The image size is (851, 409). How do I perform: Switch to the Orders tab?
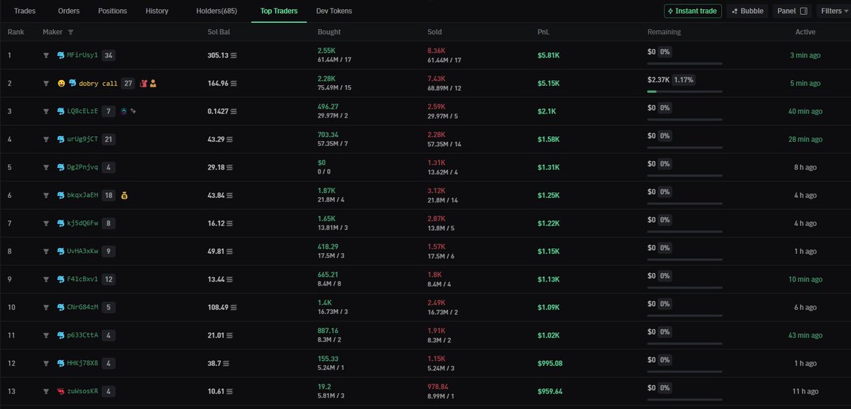coord(69,11)
